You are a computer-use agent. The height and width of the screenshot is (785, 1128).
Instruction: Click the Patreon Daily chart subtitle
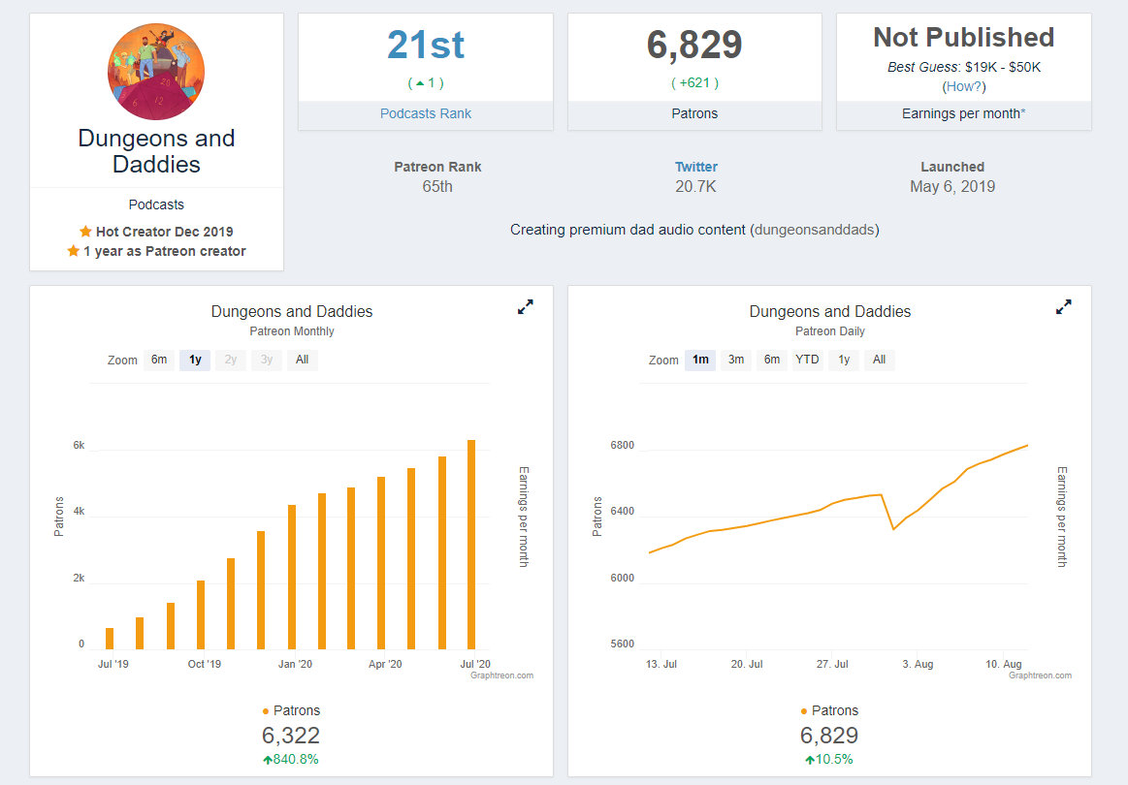830,331
